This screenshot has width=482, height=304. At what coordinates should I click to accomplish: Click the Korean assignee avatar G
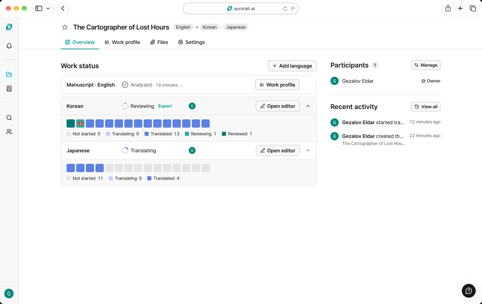[192, 106]
